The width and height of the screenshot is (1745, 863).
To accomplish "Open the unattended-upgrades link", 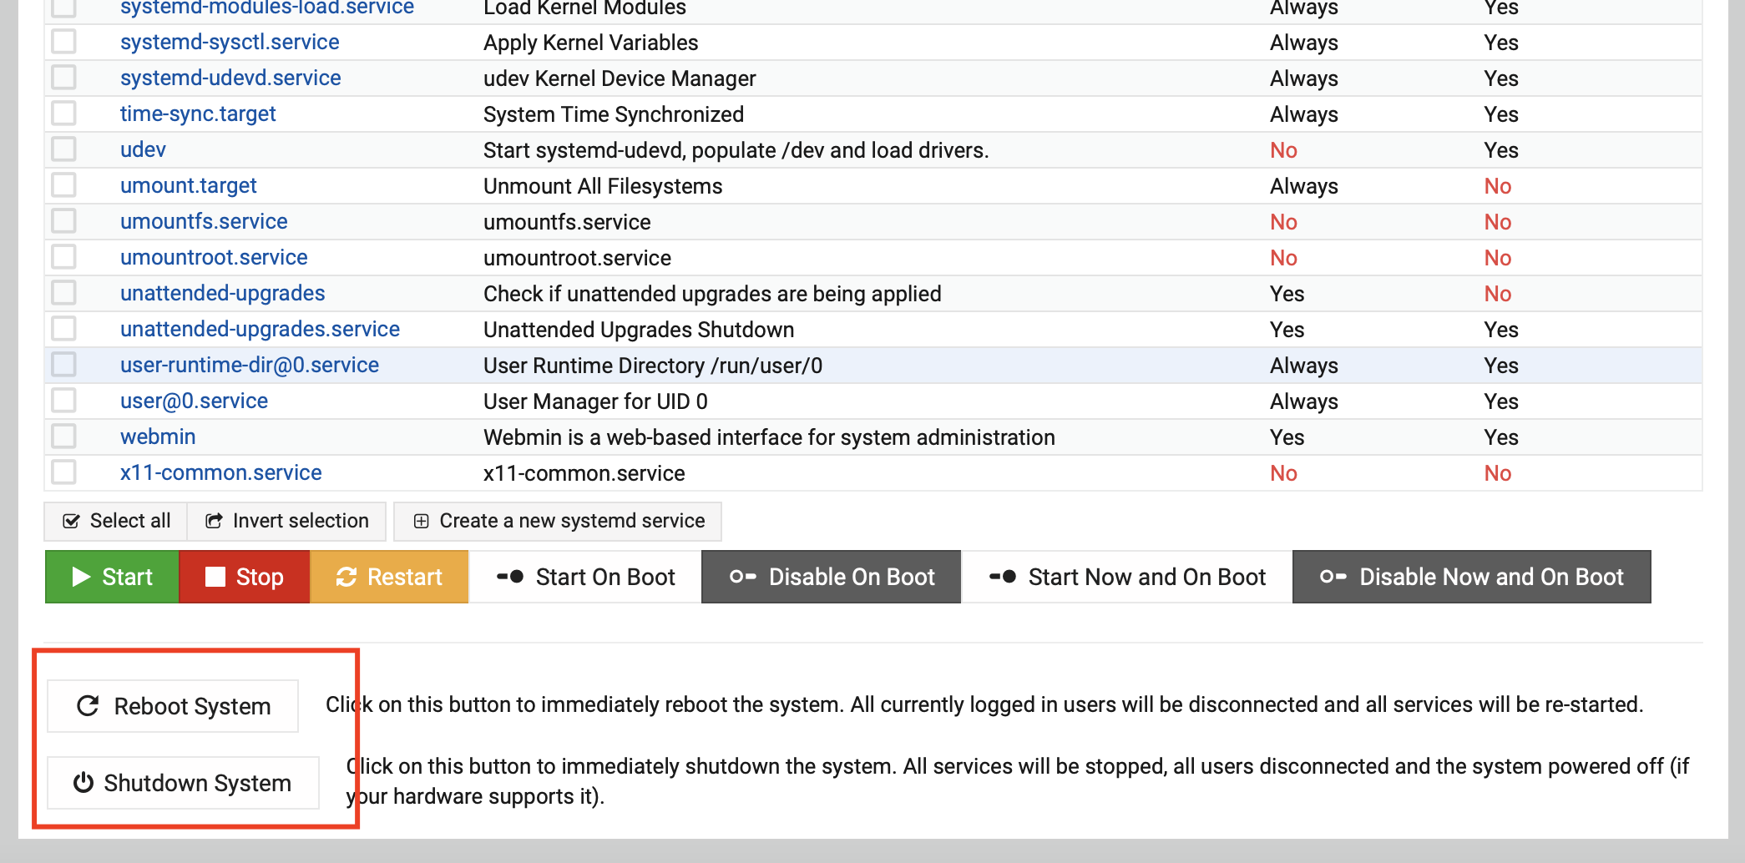I will click(223, 294).
